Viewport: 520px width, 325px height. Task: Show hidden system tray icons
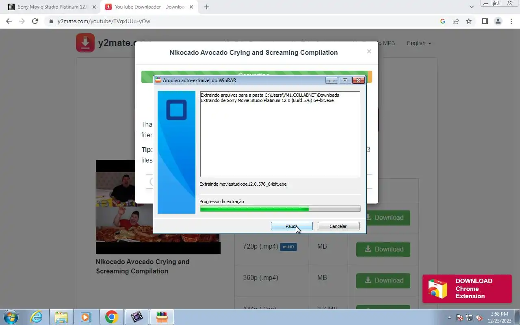450,317
